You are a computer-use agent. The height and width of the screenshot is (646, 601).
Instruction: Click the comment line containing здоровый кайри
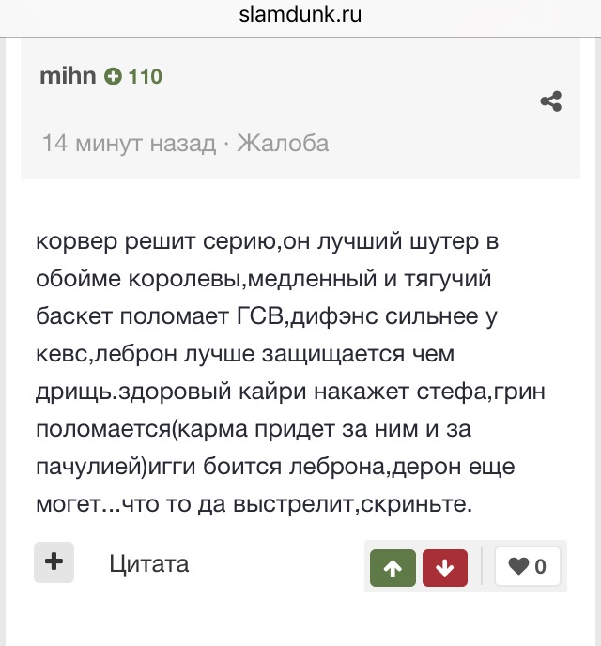pos(290,392)
